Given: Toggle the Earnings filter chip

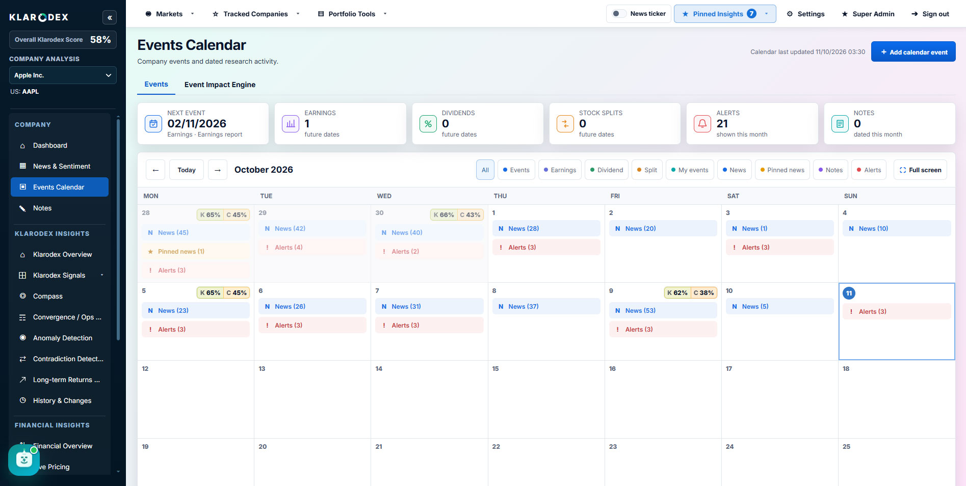Looking at the screenshot, I should point(560,170).
